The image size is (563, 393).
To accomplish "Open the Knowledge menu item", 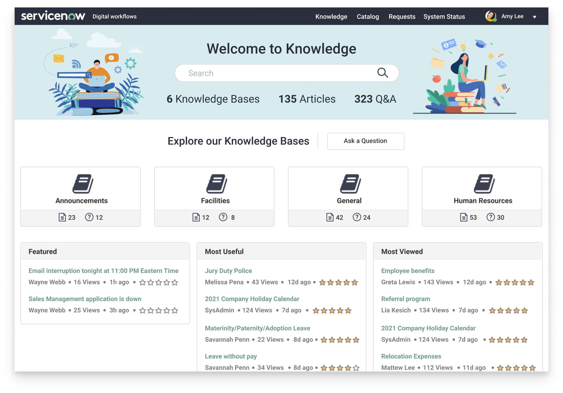I will (331, 17).
